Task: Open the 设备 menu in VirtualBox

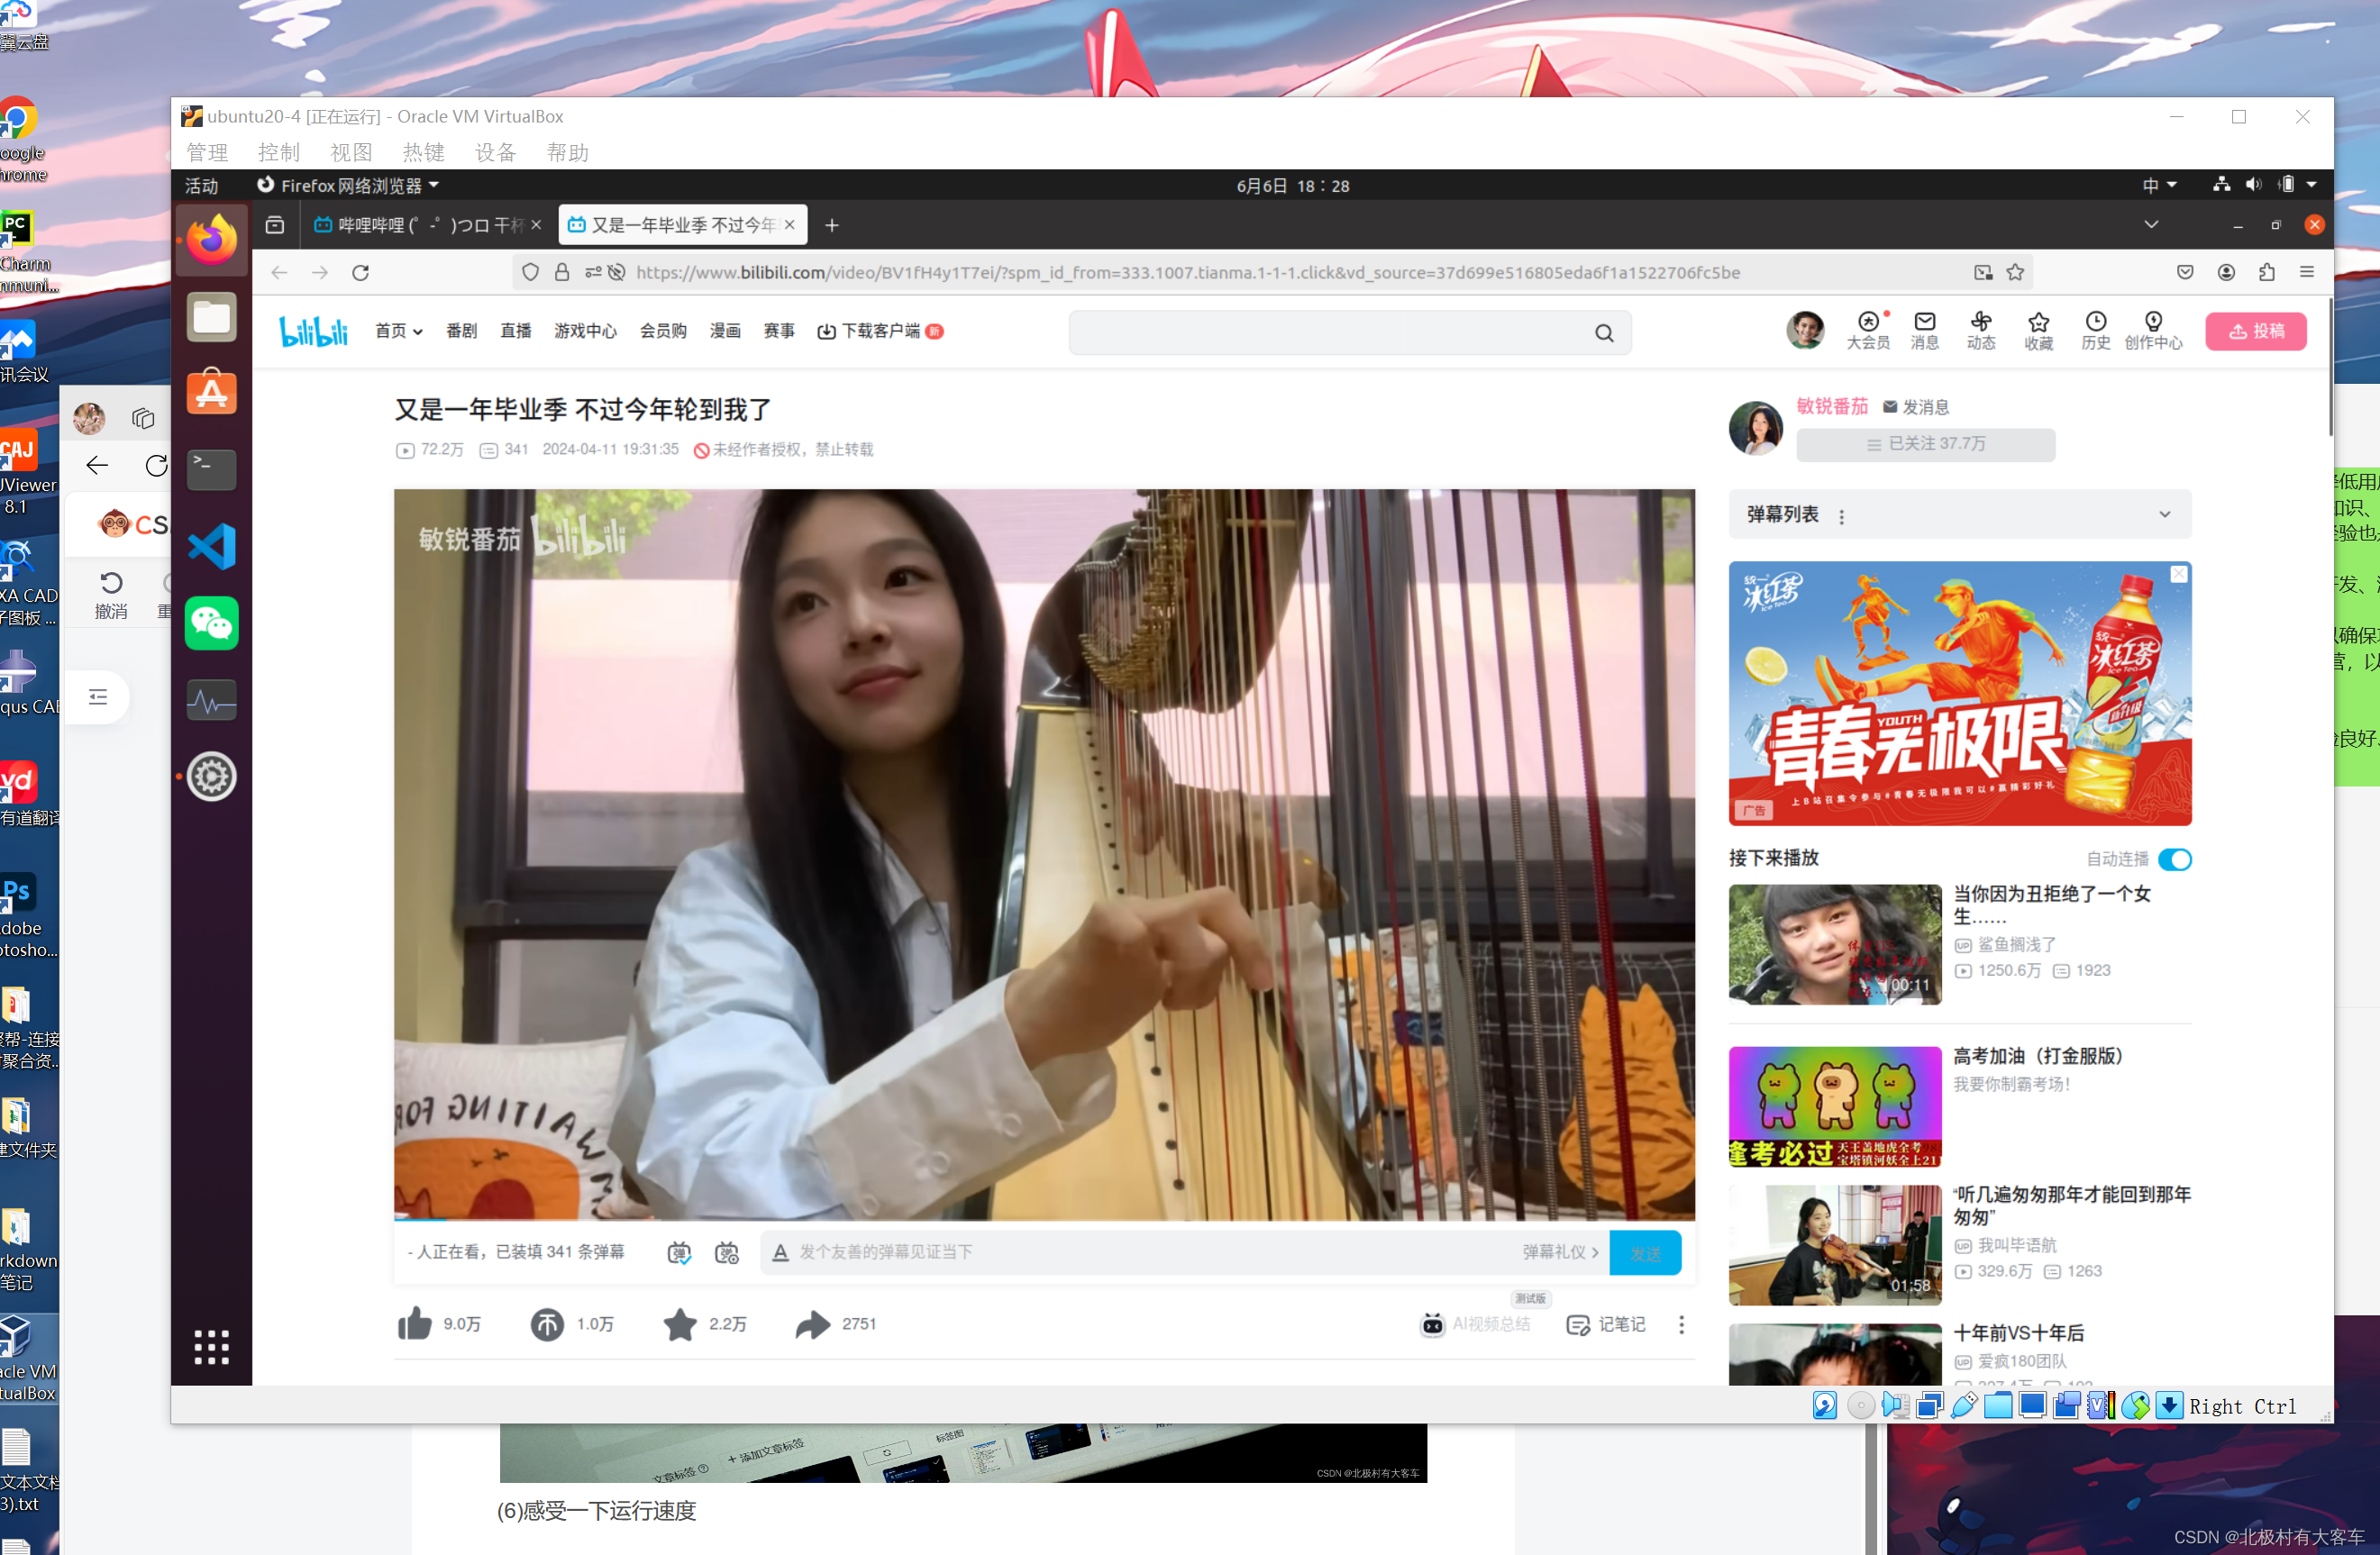Action: [x=494, y=152]
